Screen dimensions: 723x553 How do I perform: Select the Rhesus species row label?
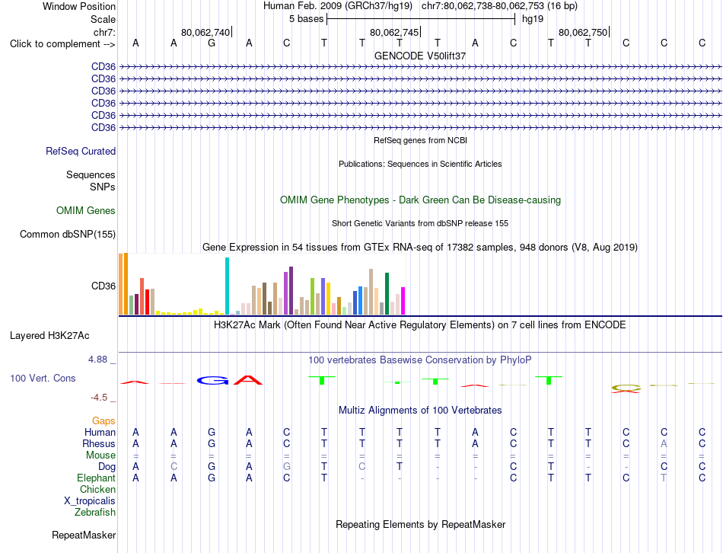click(99, 444)
